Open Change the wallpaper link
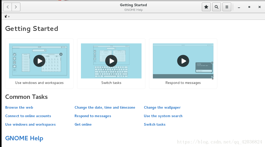Image resolution: width=265 pixels, height=147 pixels. click(162, 108)
